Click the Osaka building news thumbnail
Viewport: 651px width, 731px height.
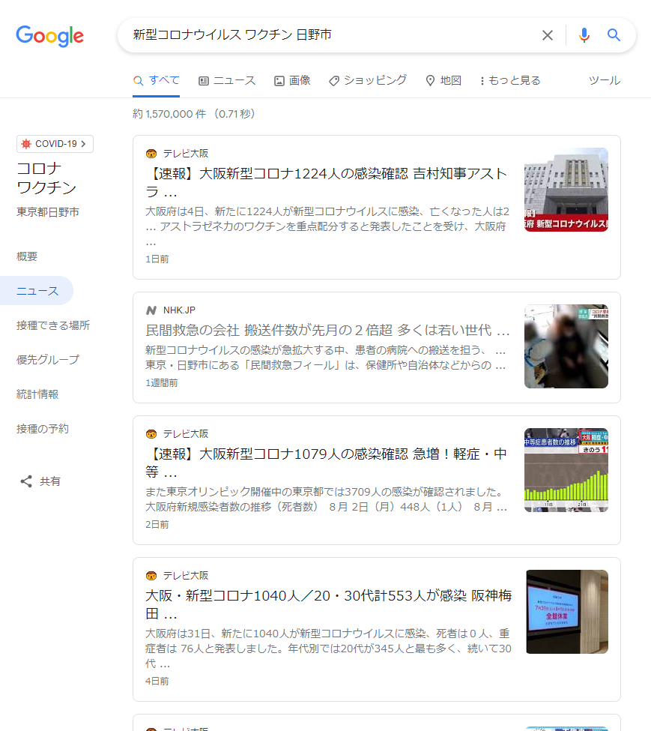coord(566,190)
